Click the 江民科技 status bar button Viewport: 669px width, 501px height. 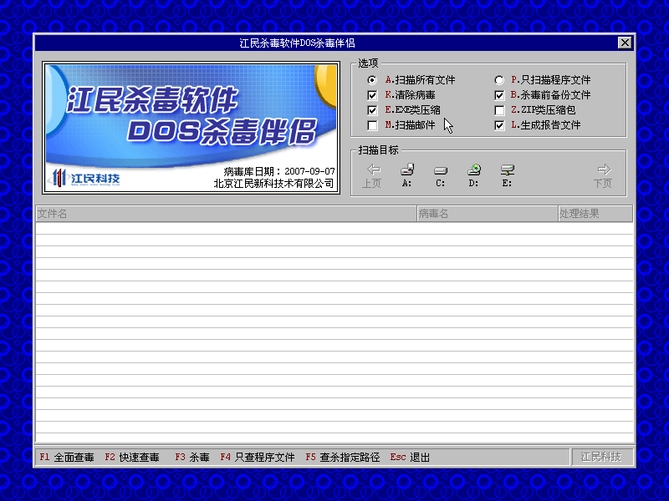(601, 457)
